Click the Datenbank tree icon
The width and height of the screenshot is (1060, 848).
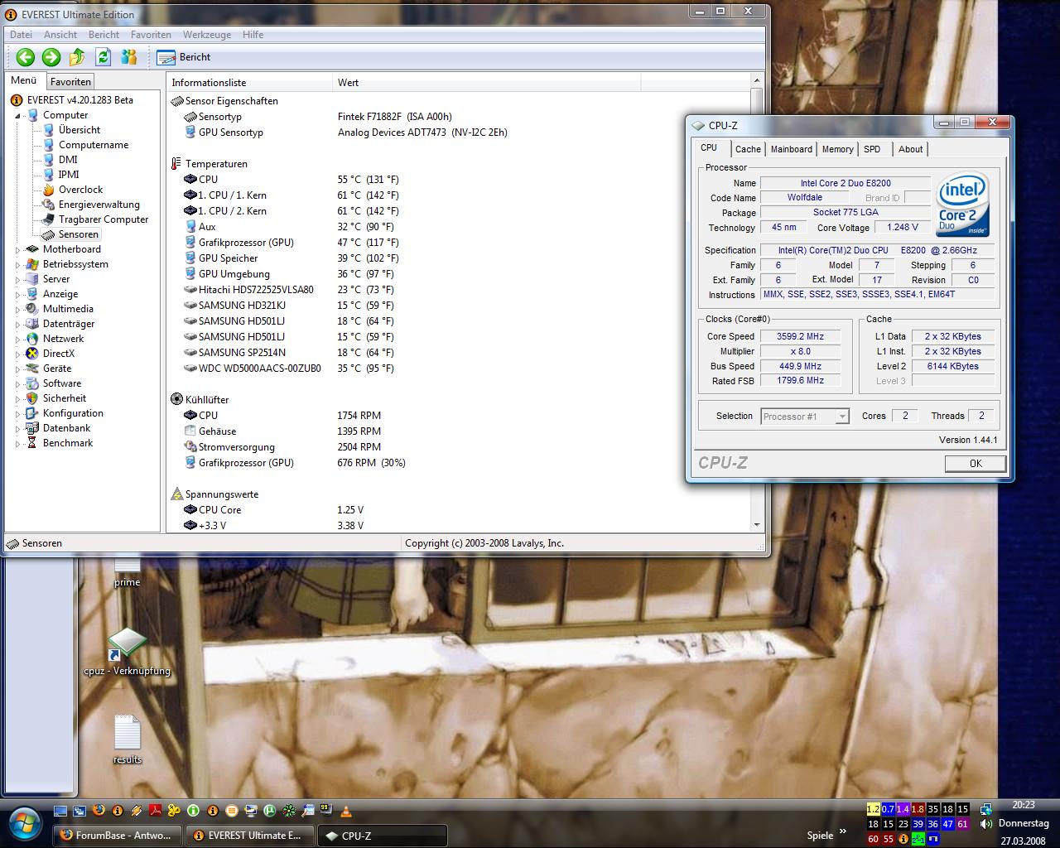click(x=32, y=428)
